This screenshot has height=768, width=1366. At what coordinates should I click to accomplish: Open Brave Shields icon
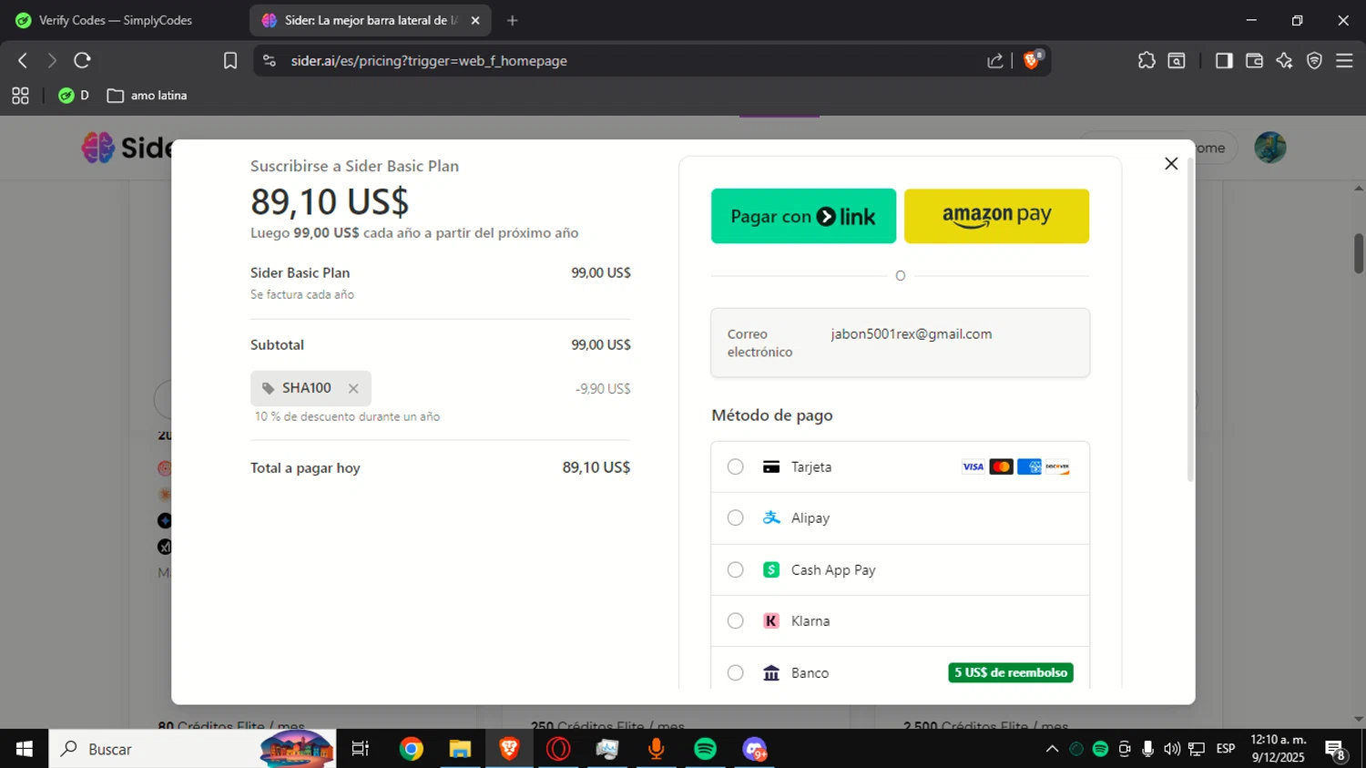coord(1033,60)
